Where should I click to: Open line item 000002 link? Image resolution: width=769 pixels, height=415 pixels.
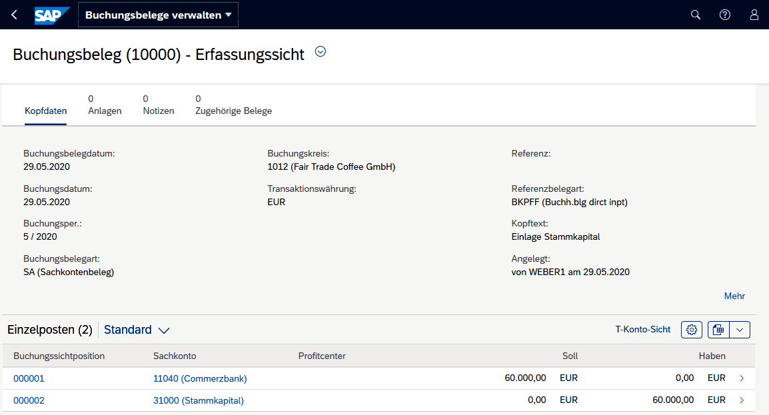click(x=29, y=400)
